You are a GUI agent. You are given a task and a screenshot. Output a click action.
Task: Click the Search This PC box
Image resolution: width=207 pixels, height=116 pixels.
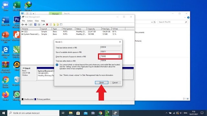[x=173, y=22]
